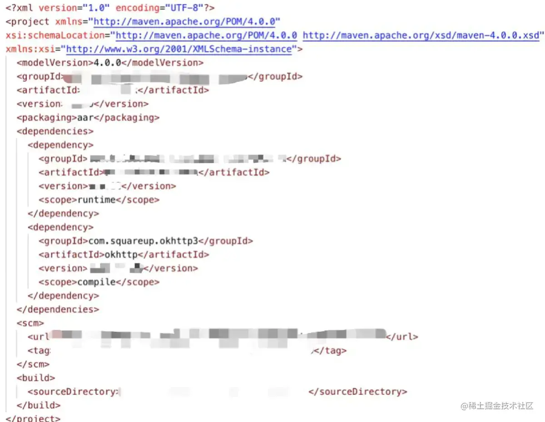Viewport: 545px width, 422px height.
Task: Select the build opening tag
Action: click(36, 378)
